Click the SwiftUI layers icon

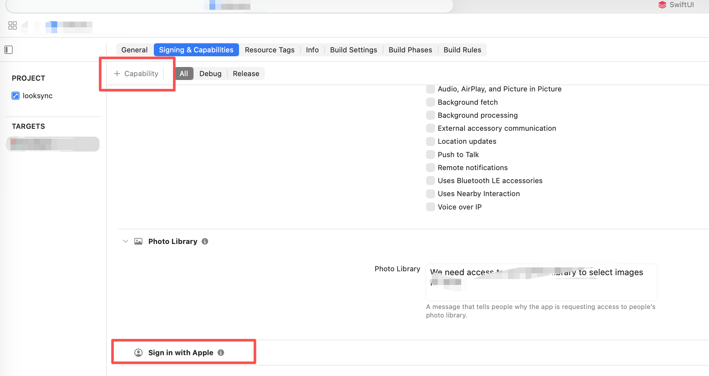[662, 5]
